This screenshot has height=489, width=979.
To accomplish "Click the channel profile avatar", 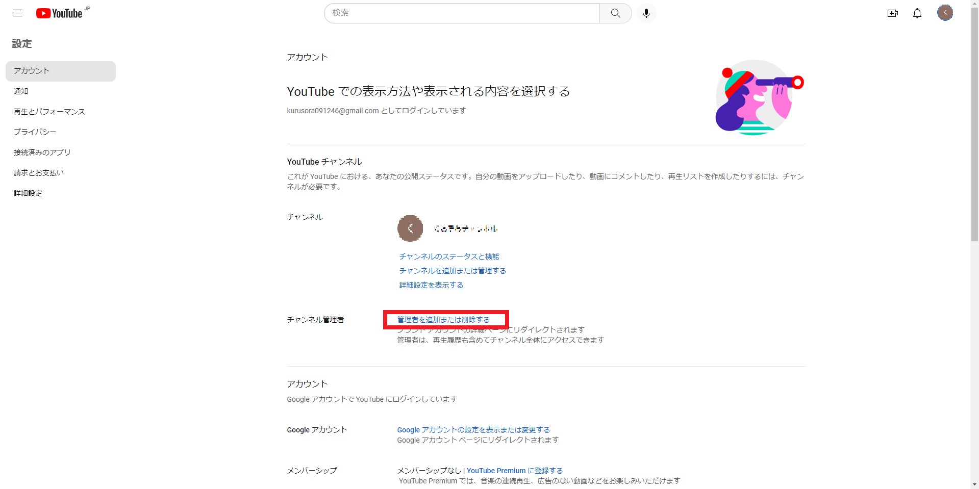I will (410, 228).
